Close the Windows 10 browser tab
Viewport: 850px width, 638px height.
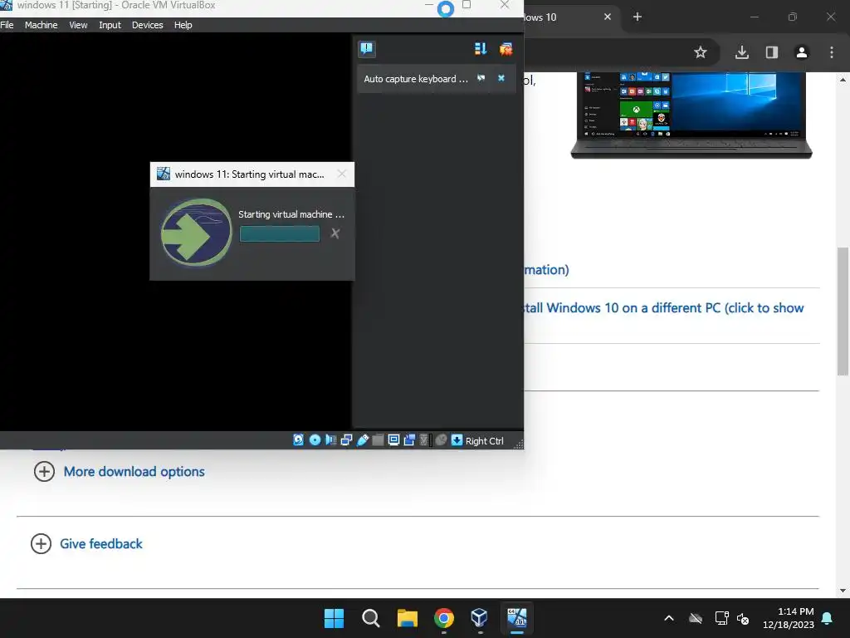pos(608,17)
